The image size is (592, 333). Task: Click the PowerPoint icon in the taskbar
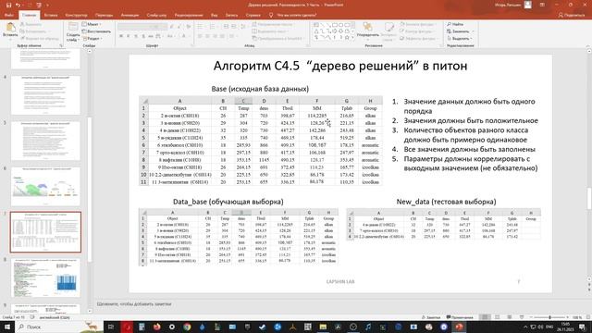point(459,327)
